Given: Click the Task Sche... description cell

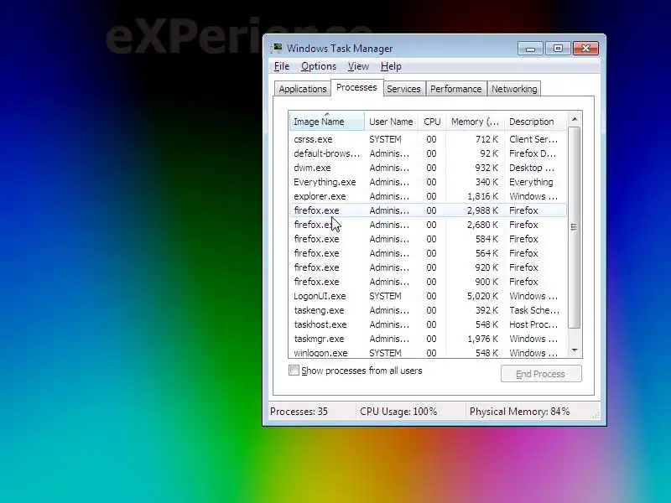Looking at the screenshot, I should [x=534, y=310].
